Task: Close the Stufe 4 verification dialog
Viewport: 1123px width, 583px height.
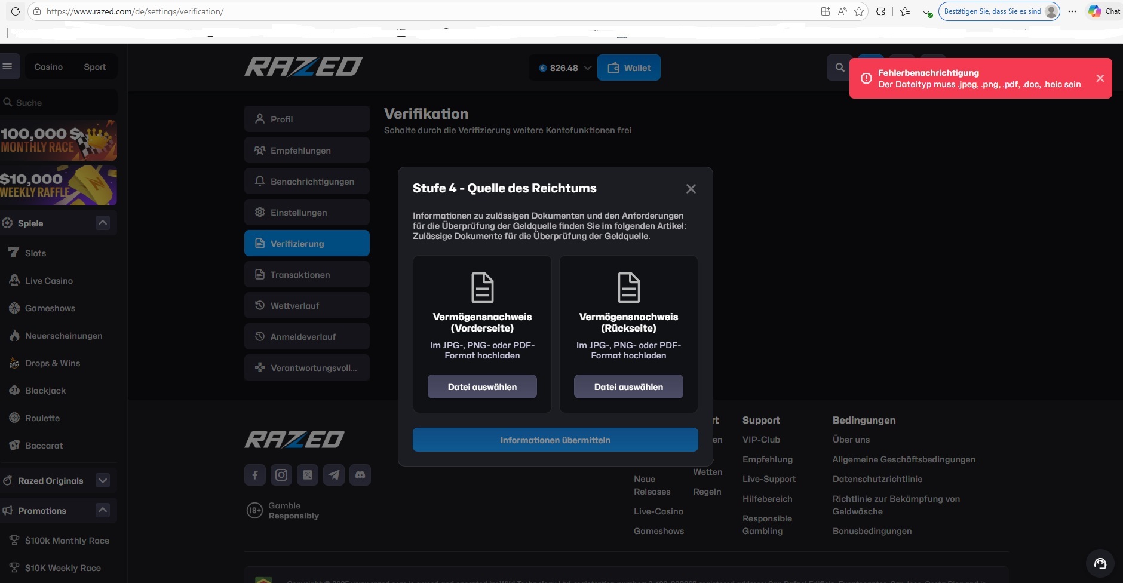Action: (x=691, y=189)
